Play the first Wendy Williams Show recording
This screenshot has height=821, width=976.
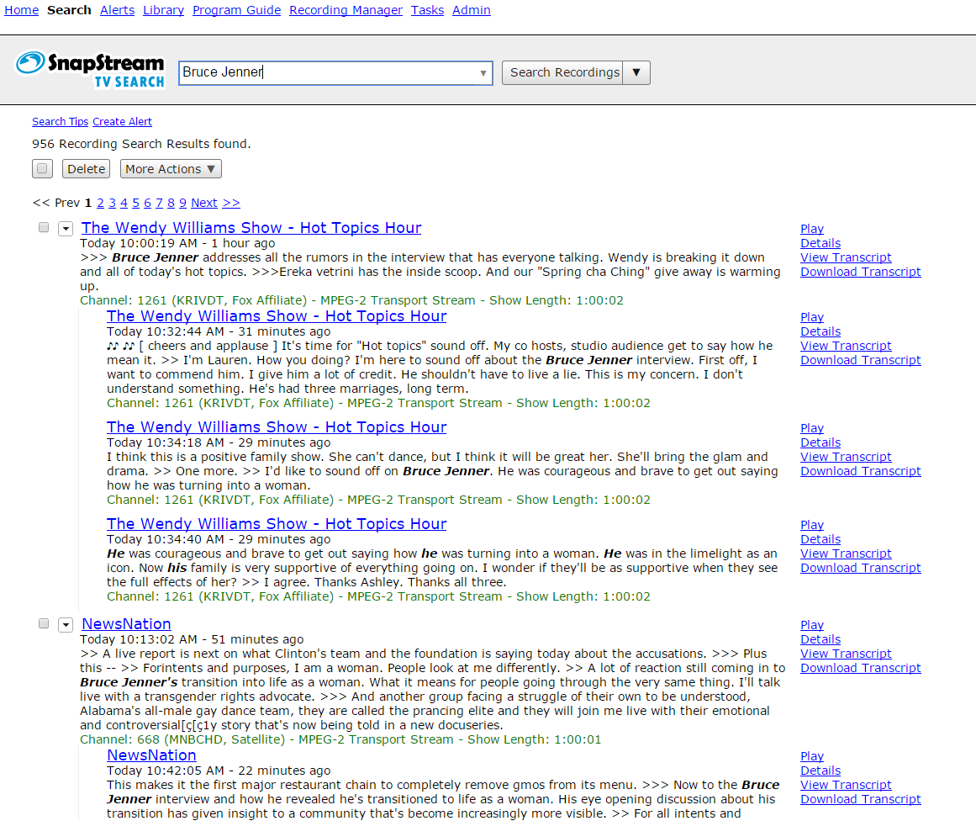tap(811, 229)
